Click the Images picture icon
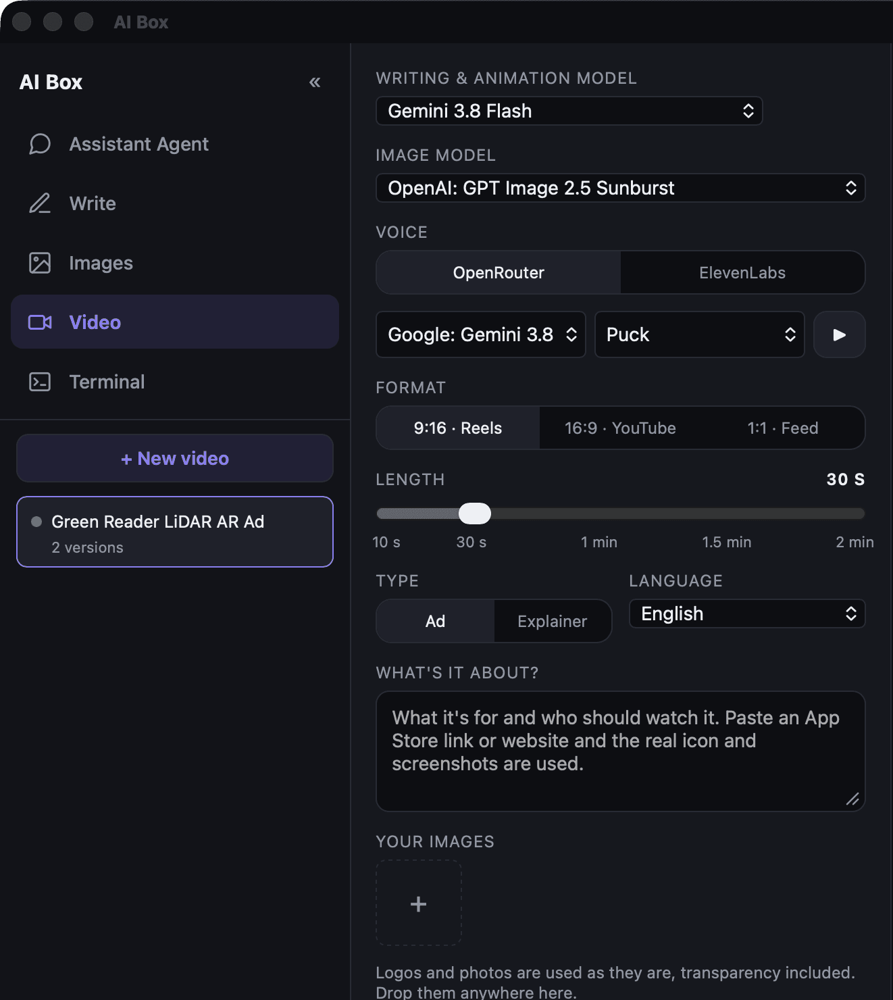893x1000 pixels. click(x=40, y=263)
